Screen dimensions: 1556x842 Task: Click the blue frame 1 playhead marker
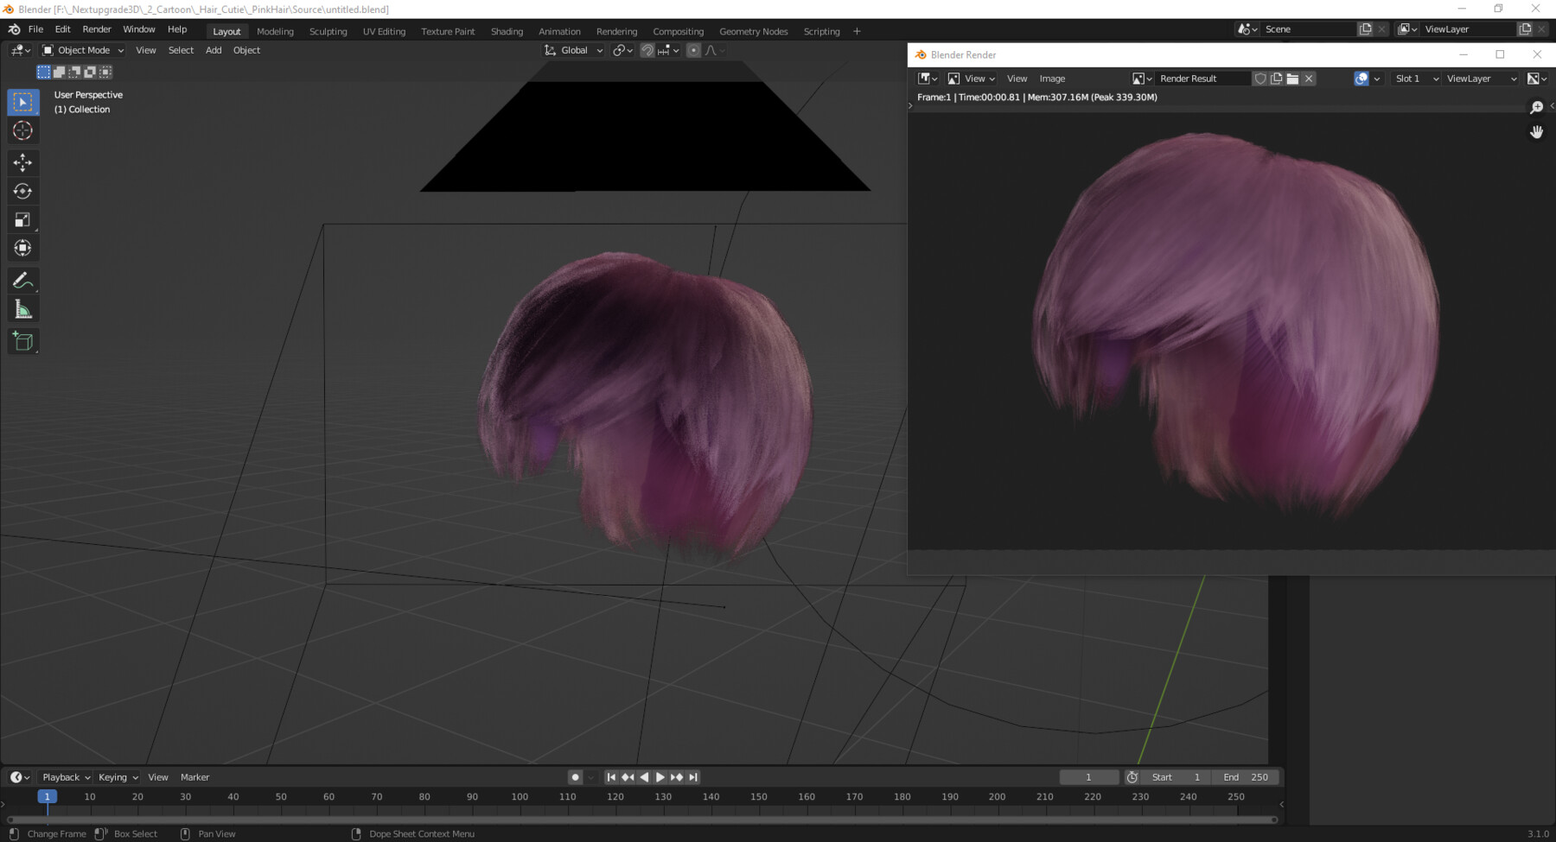[48, 796]
